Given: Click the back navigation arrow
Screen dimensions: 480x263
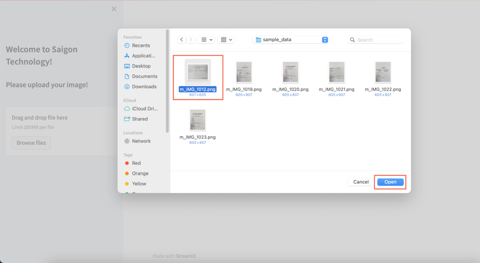Looking at the screenshot, I should pos(182,40).
